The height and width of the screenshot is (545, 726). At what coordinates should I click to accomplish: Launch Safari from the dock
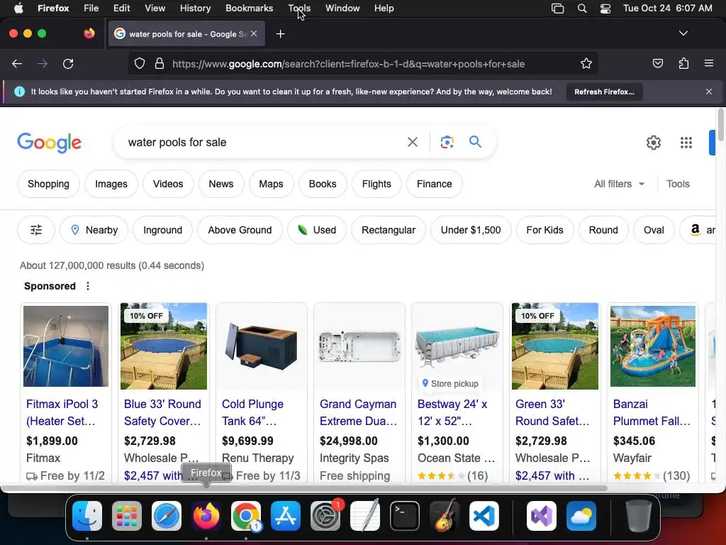tap(167, 516)
